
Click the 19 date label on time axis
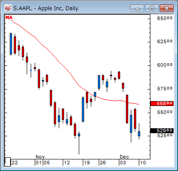[x=87, y=163]
